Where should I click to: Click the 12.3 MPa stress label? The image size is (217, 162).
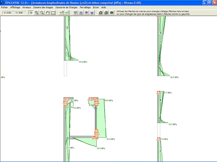[x=172, y=124]
